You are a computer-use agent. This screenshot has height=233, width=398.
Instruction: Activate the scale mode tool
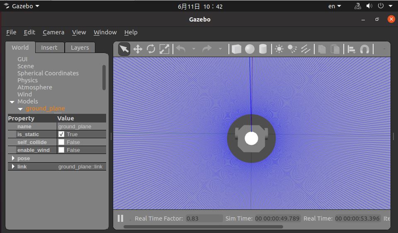(x=164, y=49)
